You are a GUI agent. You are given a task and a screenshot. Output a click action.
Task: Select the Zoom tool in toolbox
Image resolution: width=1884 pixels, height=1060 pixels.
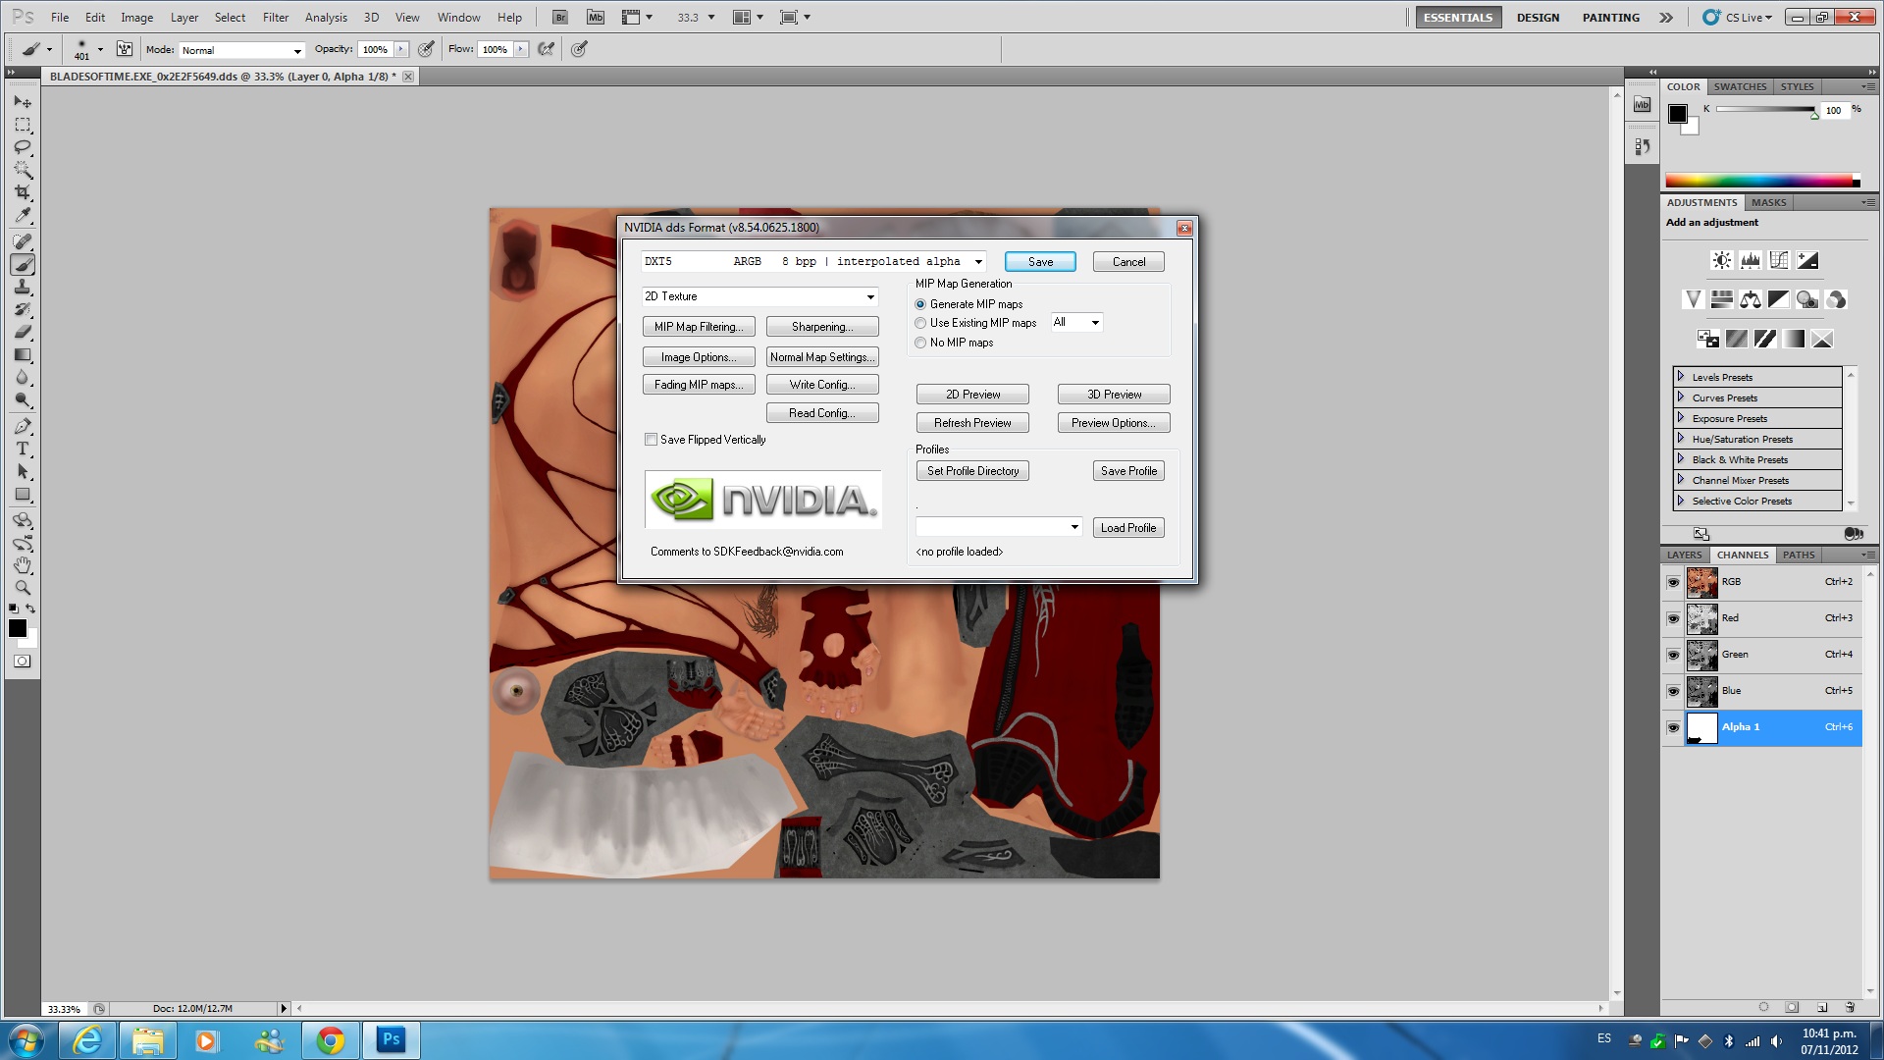click(x=23, y=588)
